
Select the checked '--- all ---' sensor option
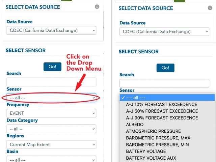tap(167, 98)
